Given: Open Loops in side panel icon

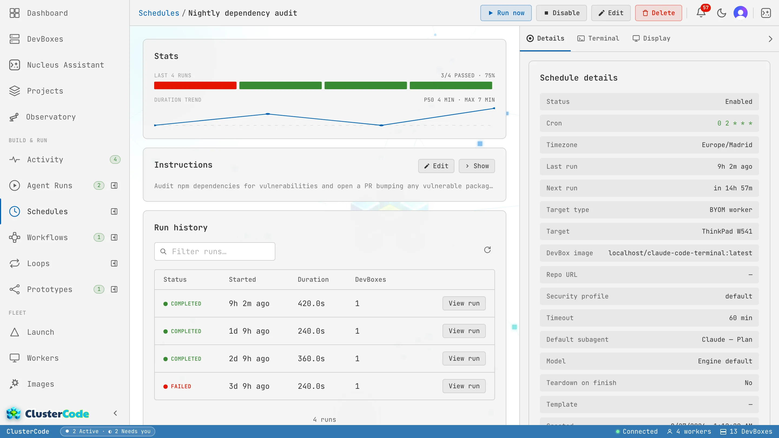Looking at the screenshot, I should click(114, 263).
